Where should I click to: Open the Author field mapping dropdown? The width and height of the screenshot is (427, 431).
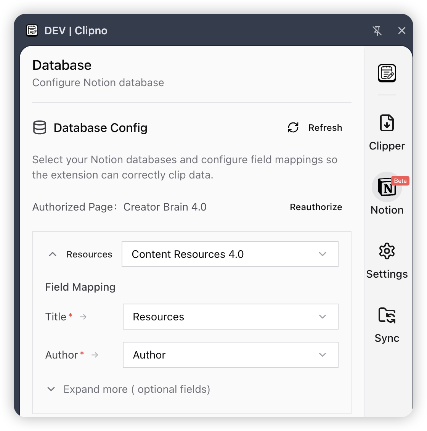[x=230, y=355]
